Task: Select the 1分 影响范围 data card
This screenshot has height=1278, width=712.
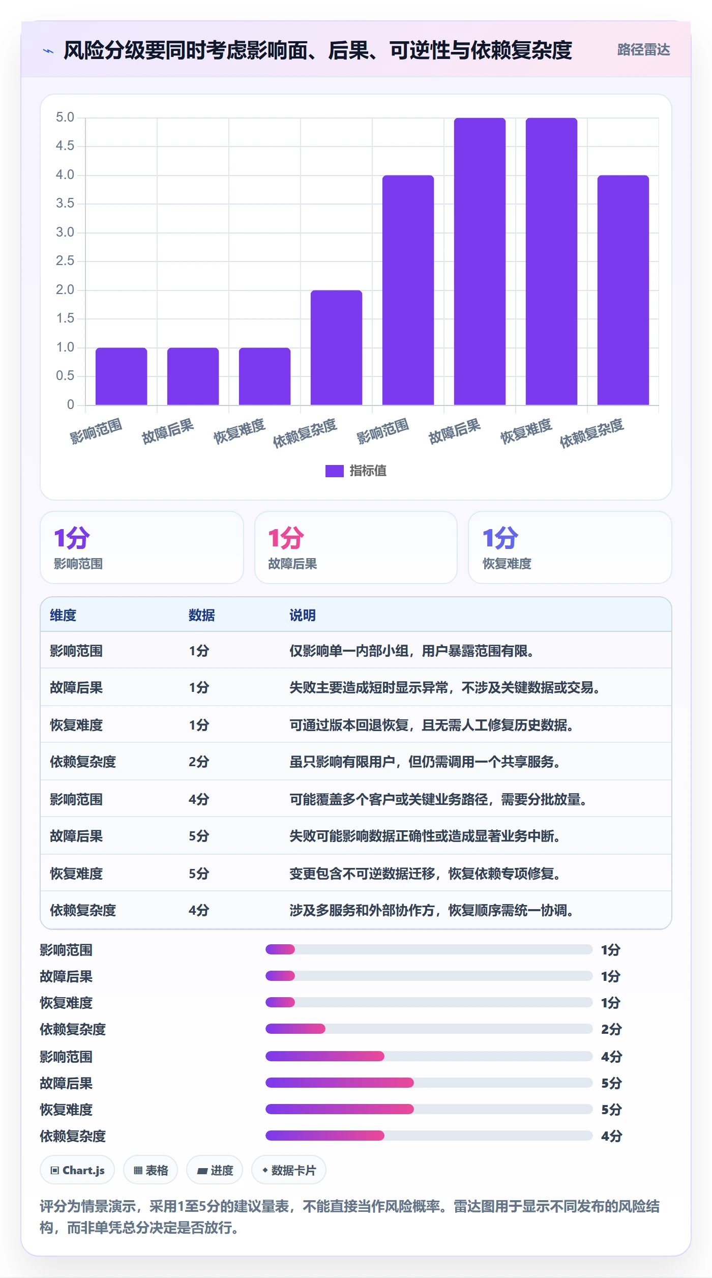Action: click(x=142, y=547)
